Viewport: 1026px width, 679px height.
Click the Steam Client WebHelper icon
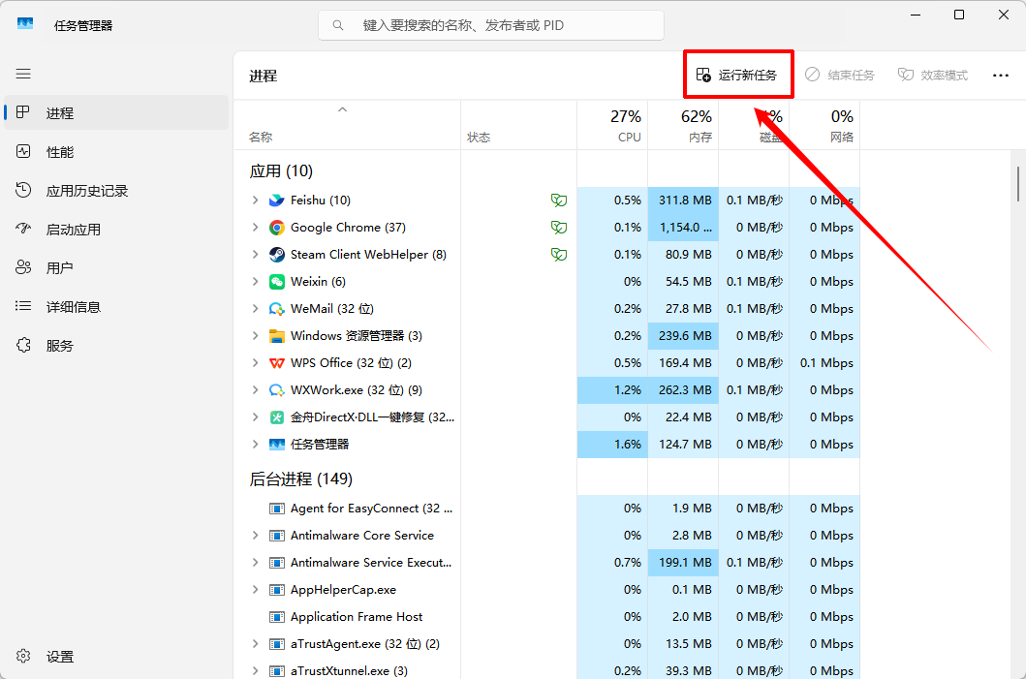point(277,255)
